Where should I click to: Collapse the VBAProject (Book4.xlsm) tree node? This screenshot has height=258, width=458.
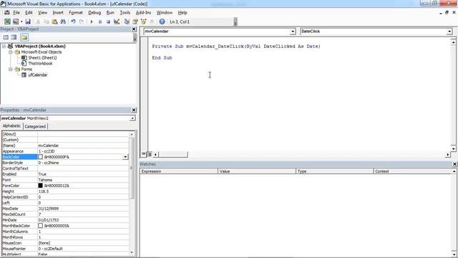(x=4, y=46)
